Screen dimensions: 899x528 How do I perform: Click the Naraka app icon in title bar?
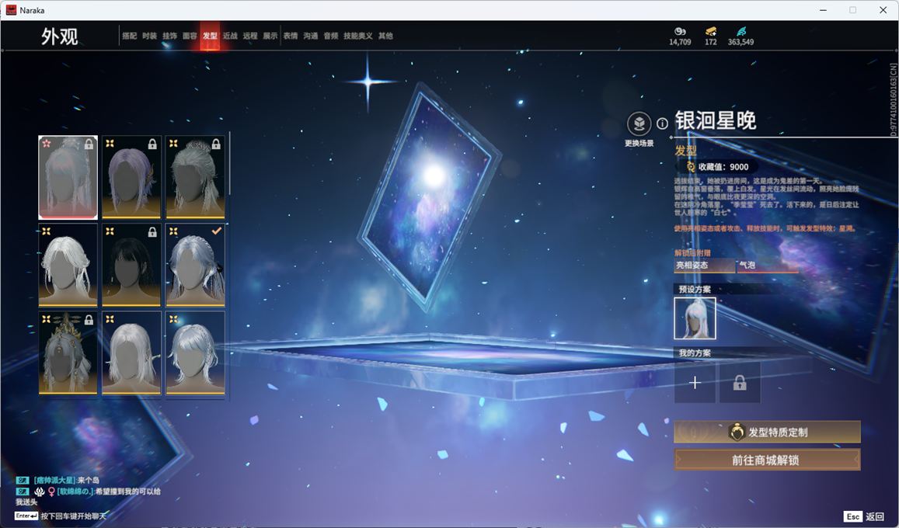coord(11,10)
